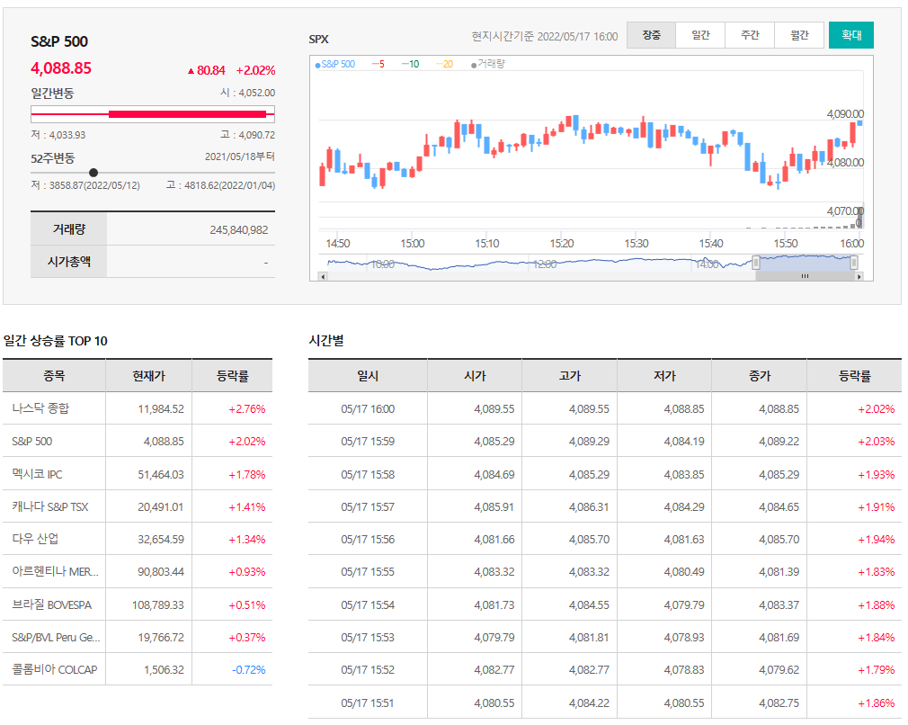Open 브라질 BOVESPA index row
Screen dimensions: 908x725
(x=51, y=604)
